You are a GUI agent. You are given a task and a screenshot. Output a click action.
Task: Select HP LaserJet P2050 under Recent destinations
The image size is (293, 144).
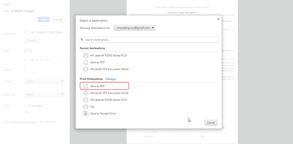tap(108, 55)
